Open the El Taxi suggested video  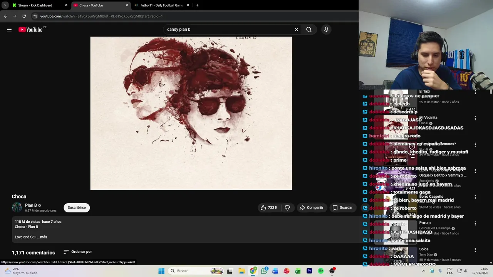pyautogui.click(x=424, y=92)
